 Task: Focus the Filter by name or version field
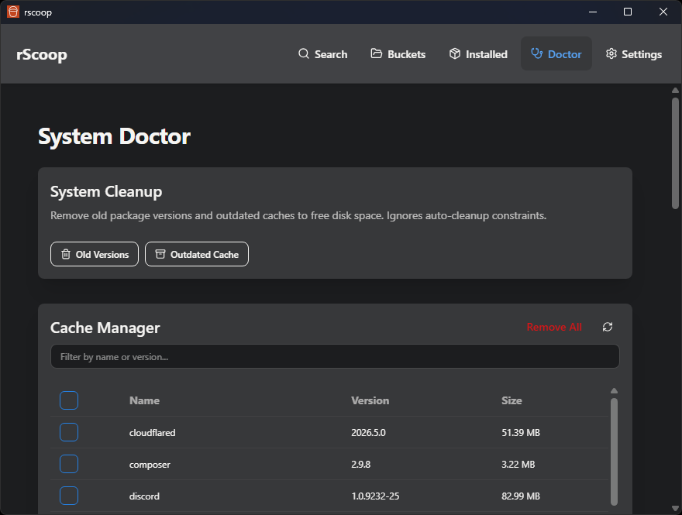335,357
